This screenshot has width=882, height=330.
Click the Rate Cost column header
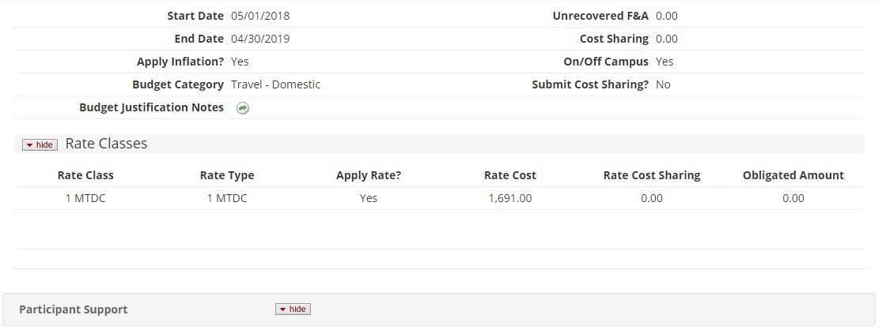[510, 175]
